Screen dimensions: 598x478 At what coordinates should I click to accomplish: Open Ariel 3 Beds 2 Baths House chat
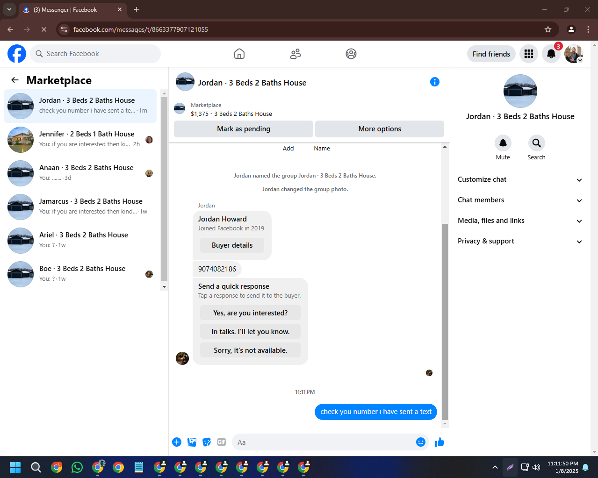pyautogui.click(x=80, y=241)
